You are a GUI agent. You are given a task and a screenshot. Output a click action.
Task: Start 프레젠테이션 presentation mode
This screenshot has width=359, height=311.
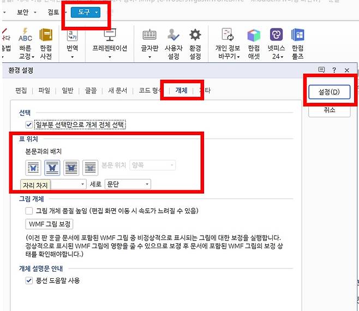point(110,44)
